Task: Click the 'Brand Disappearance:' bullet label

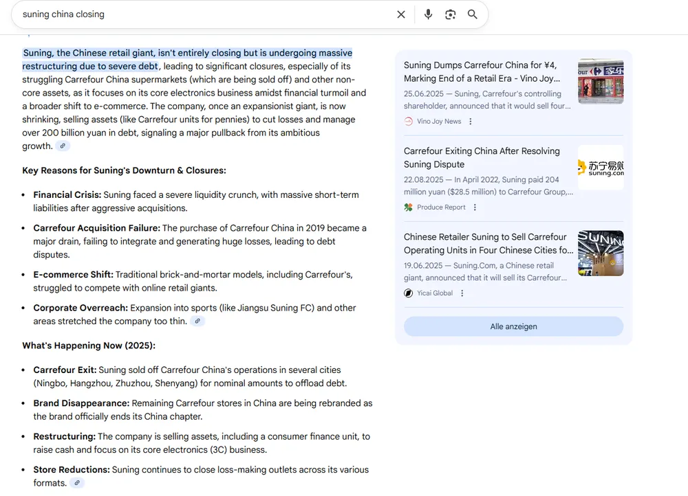Action: pos(81,403)
